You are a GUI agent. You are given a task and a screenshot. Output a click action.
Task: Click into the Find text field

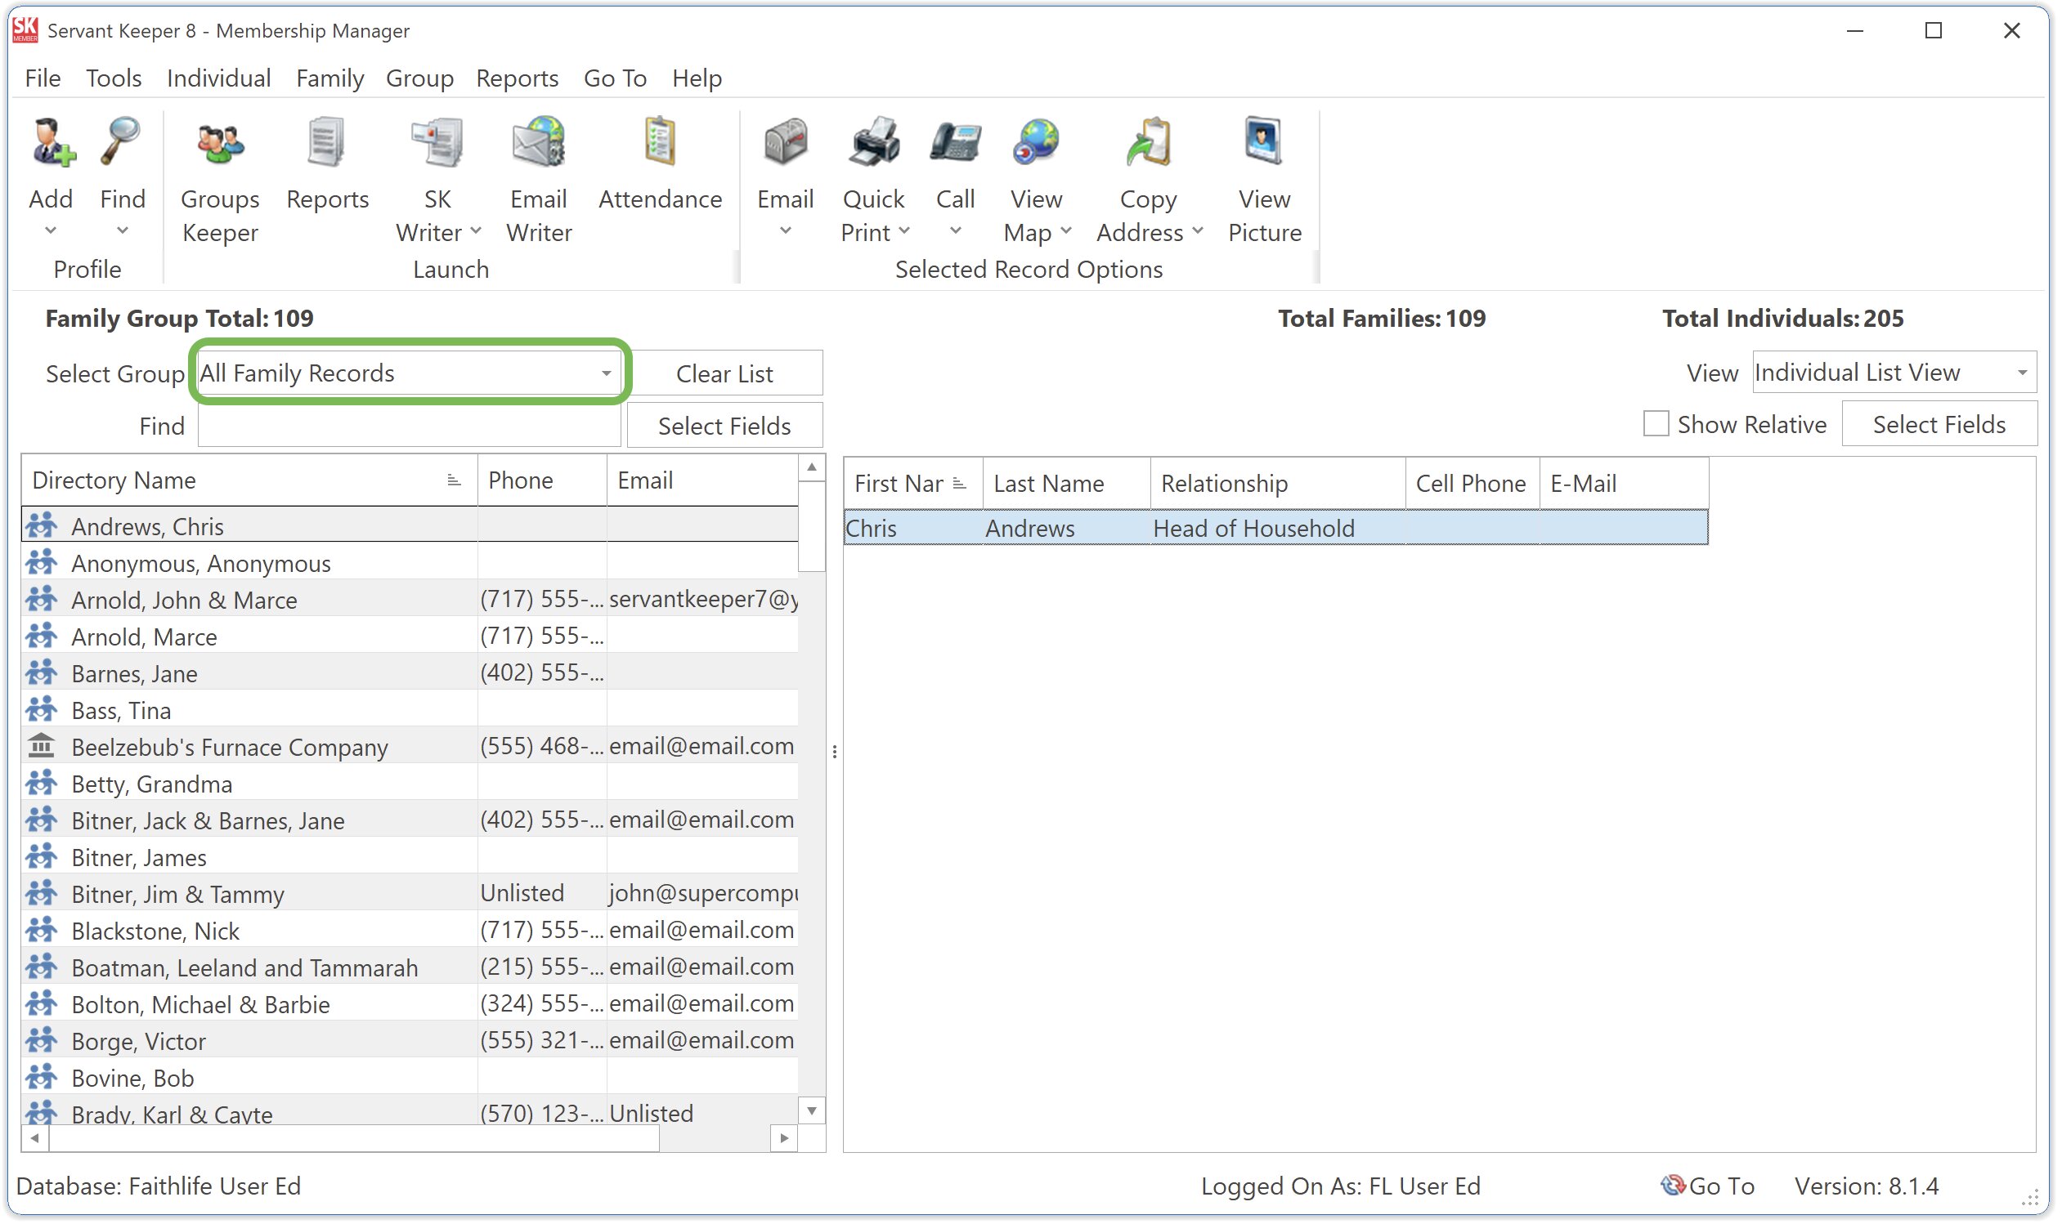click(409, 426)
